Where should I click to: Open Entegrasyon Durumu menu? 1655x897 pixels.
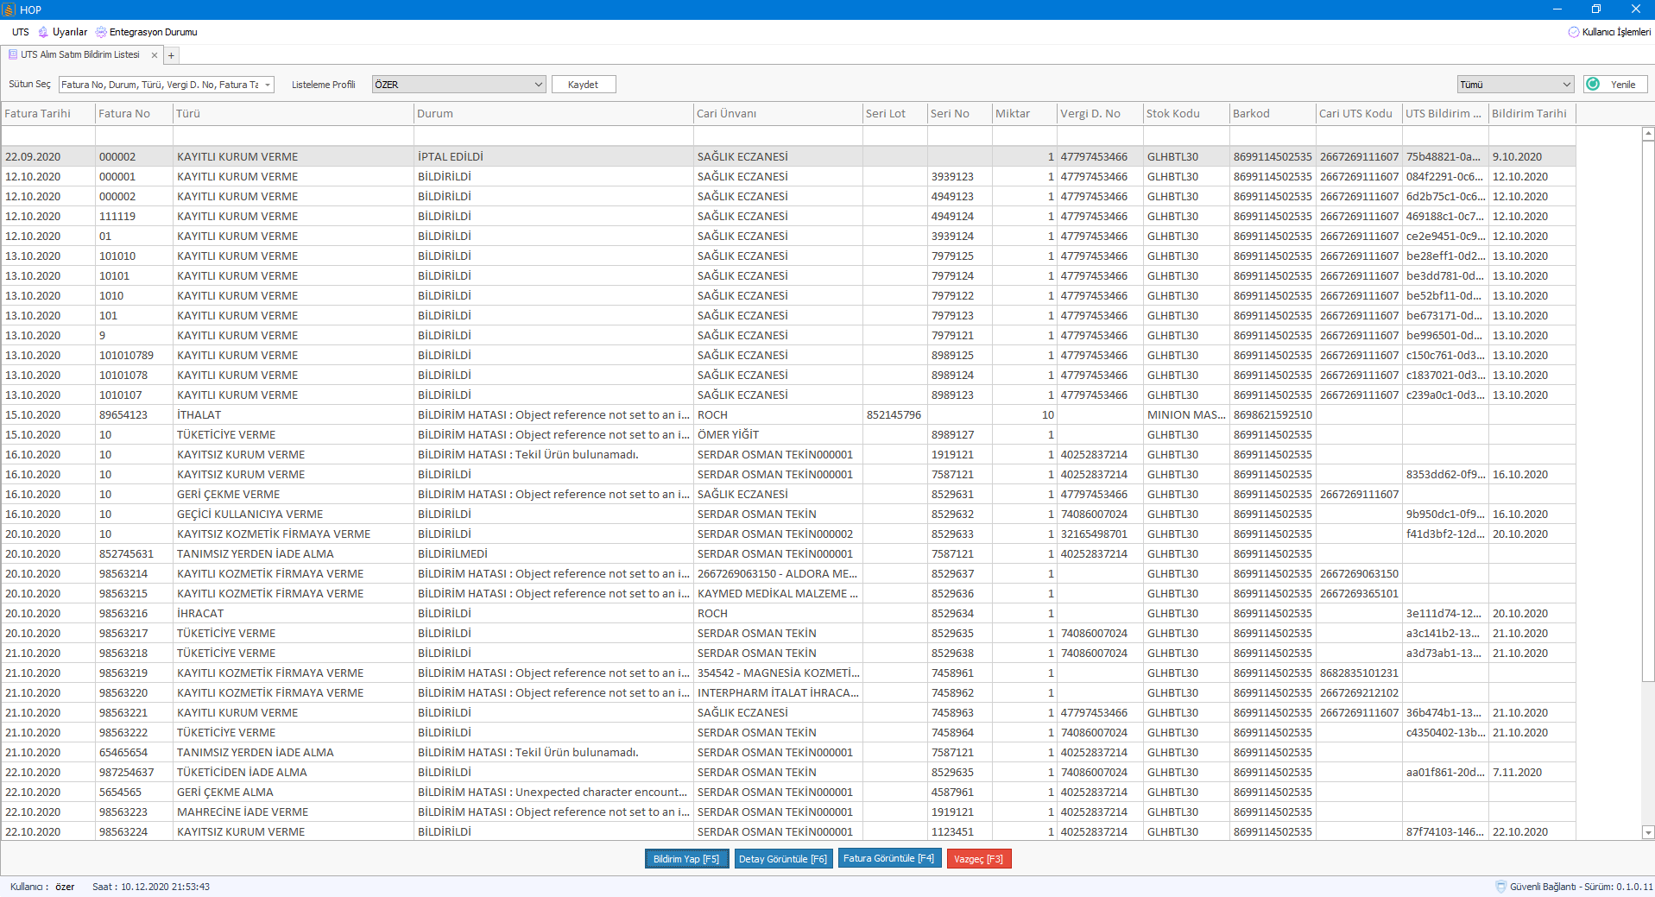click(x=153, y=32)
